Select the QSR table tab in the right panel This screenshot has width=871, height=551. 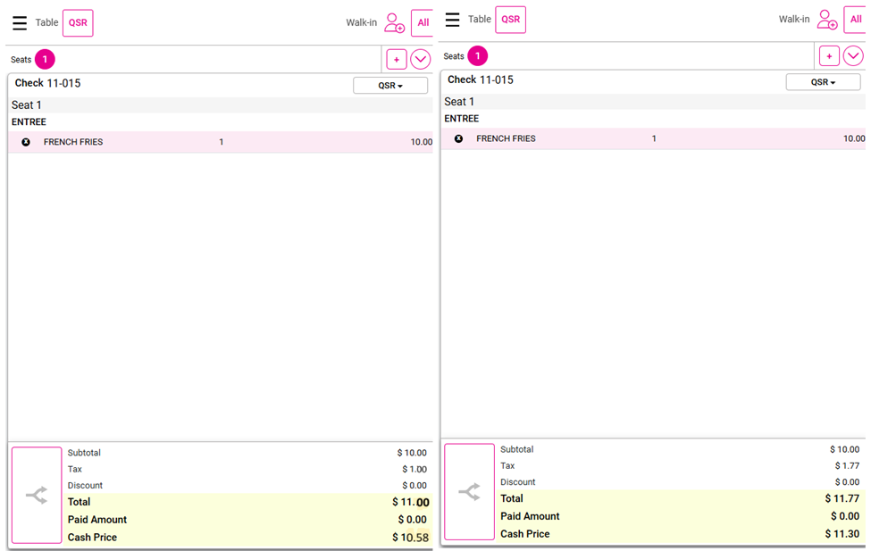click(x=510, y=20)
